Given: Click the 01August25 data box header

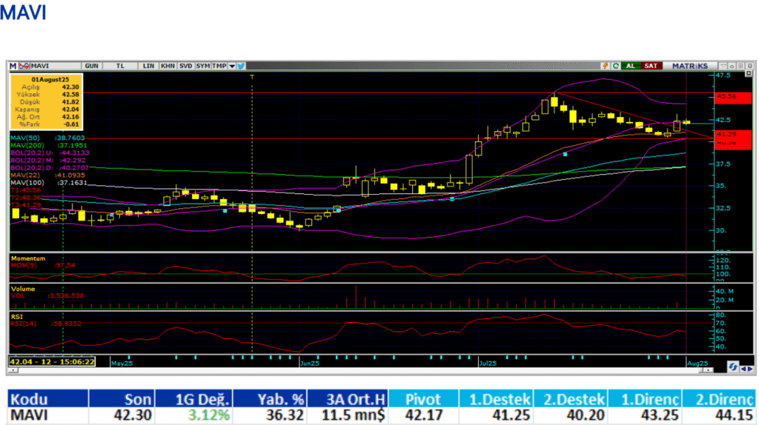Looking at the screenshot, I should tap(50, 79).
